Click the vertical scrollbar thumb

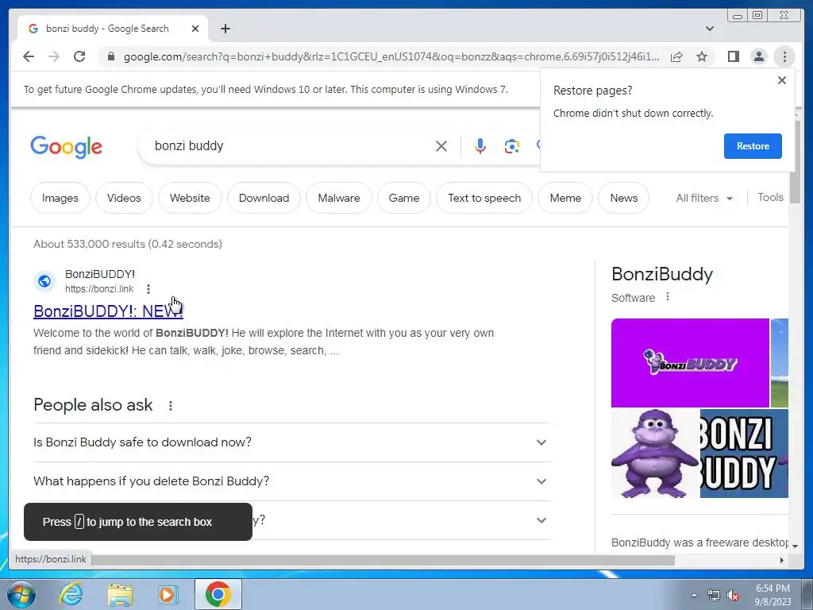(x=795, y=162)
